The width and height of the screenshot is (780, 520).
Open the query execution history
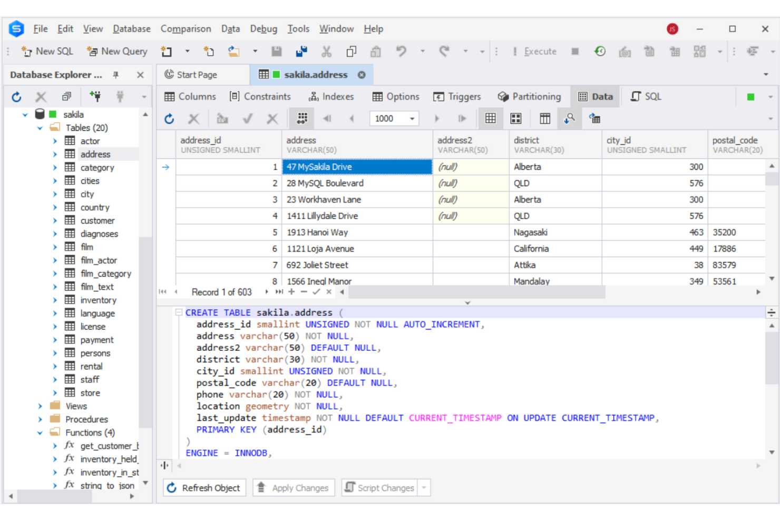[600, 51]
